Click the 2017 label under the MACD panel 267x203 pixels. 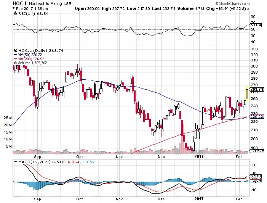[199, 199]
